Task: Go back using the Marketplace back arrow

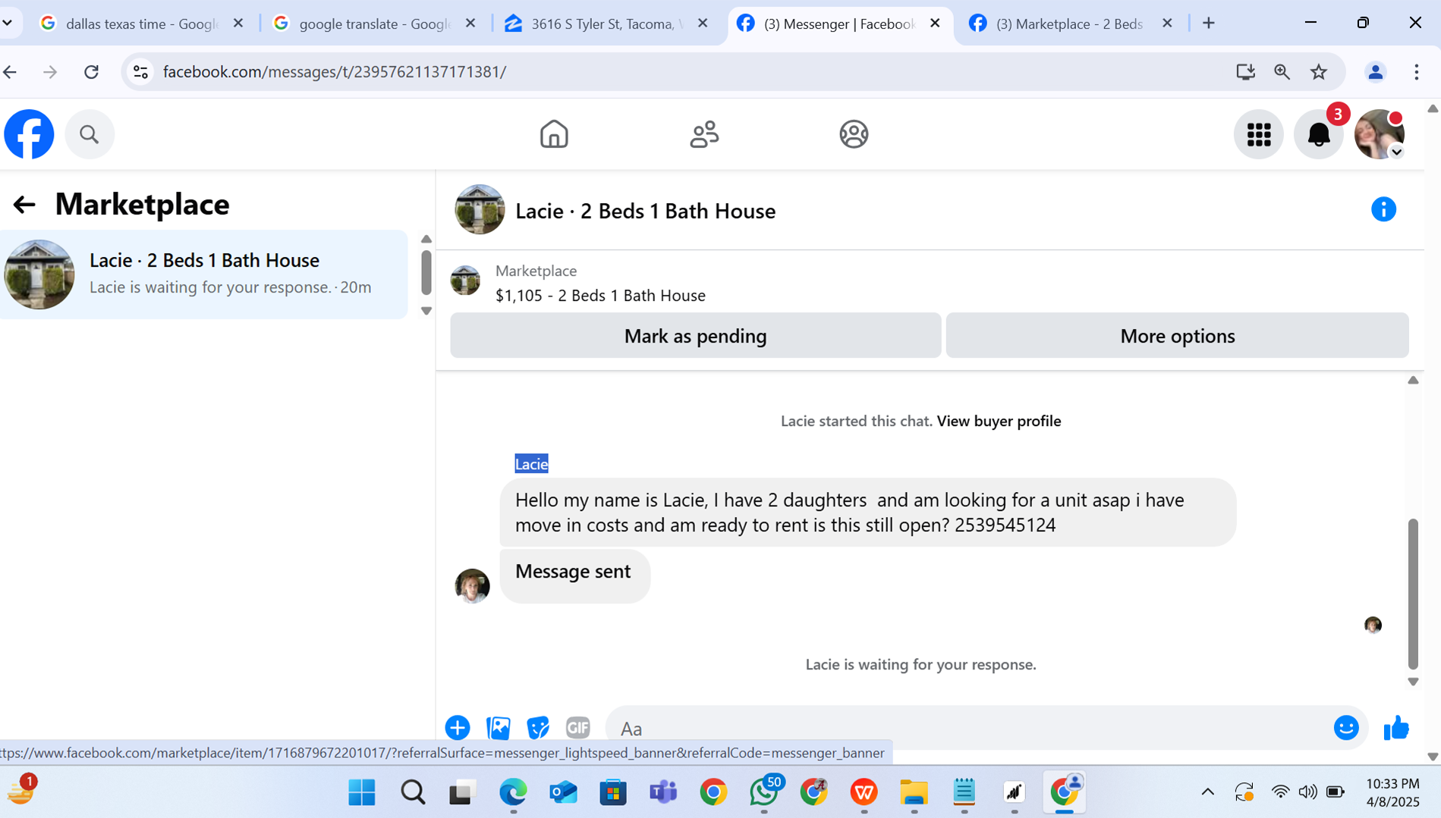Action: [x=24, y=204]
